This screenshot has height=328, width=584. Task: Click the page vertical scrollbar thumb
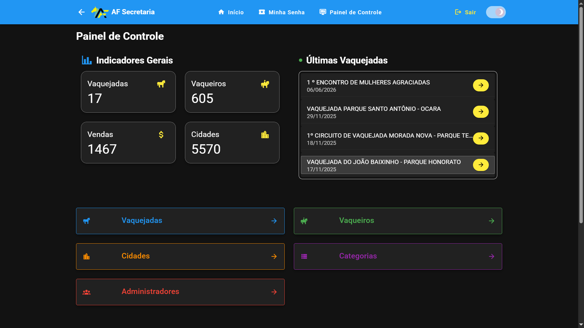(581, 115)
